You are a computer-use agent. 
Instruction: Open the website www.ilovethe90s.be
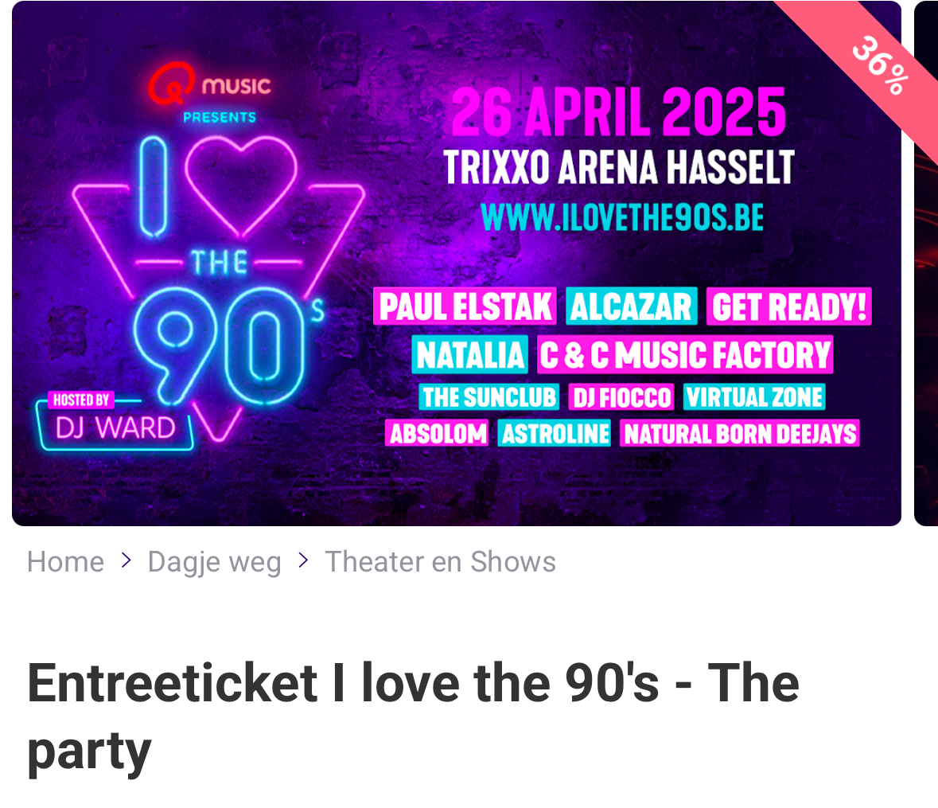coord(622,216)
